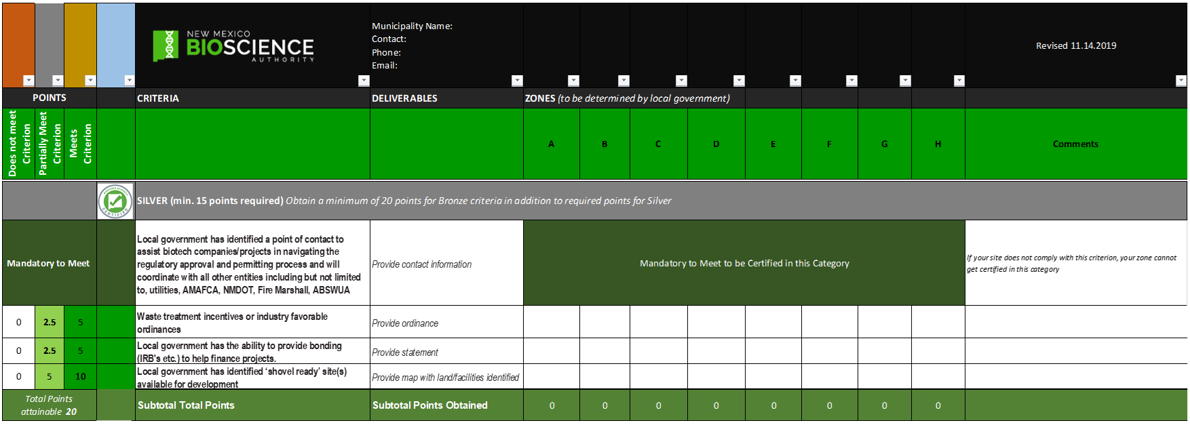Click the Zone H subtotal value 0

click(938, 405)
